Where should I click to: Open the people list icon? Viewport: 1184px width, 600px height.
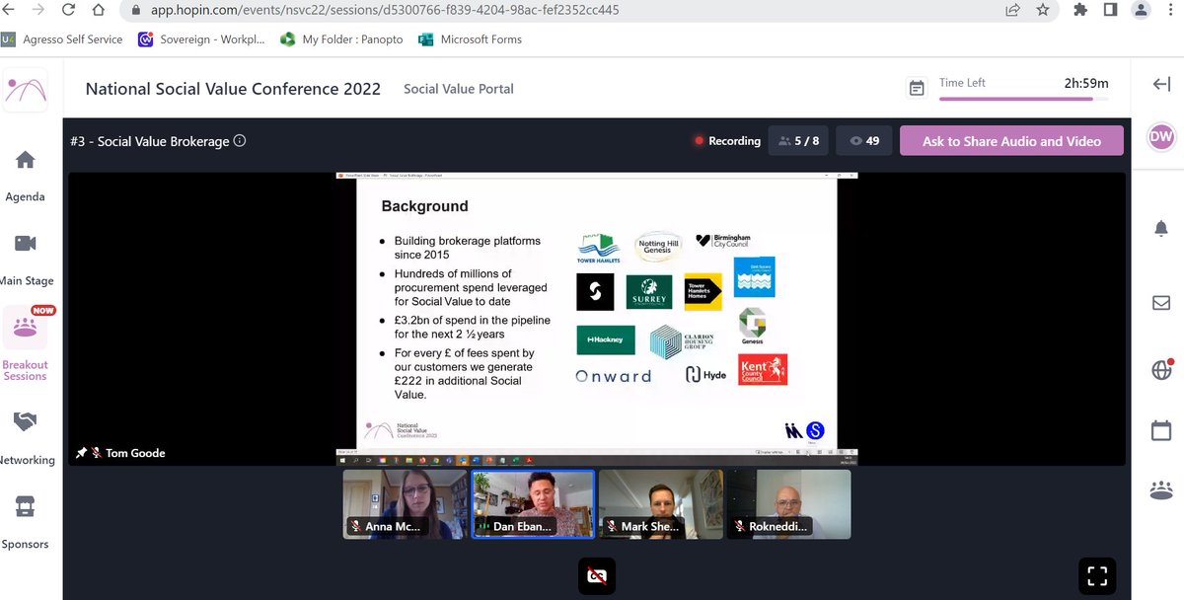(x=1161, y=489)
